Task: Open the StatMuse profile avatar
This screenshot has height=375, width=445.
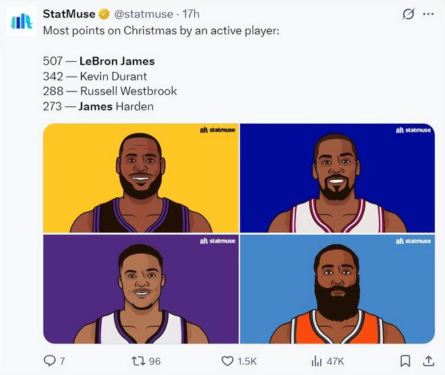Action: click(22, 21)
